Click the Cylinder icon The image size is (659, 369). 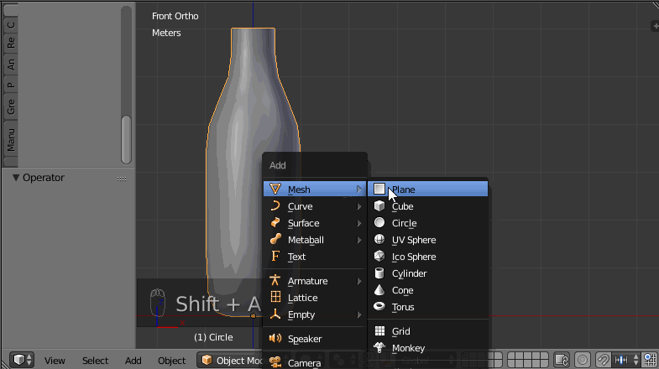pos(379,273)
